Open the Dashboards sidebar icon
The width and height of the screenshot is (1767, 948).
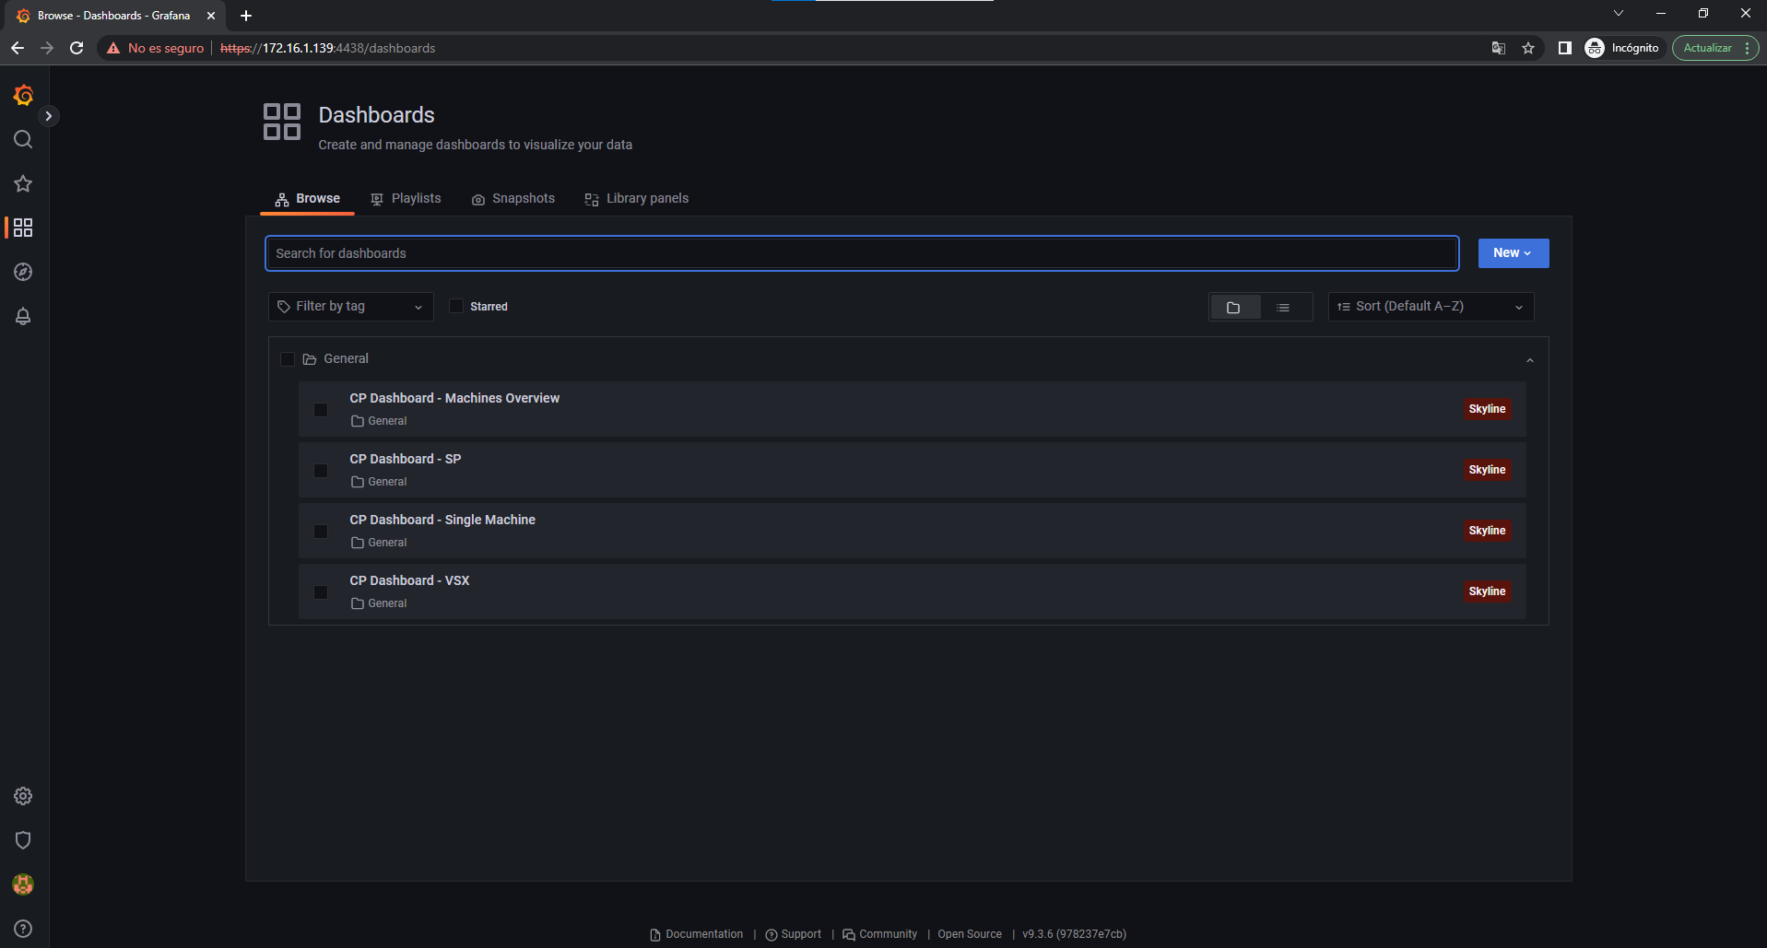coord(23,228)
